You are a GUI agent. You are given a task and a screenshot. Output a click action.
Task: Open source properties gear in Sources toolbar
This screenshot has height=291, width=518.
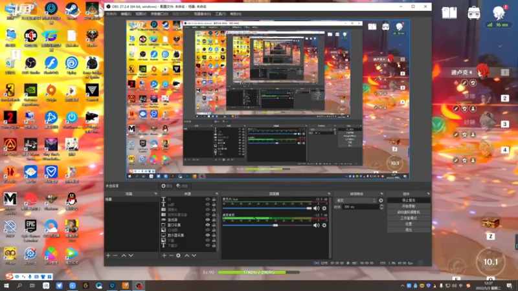click(179, 255)
